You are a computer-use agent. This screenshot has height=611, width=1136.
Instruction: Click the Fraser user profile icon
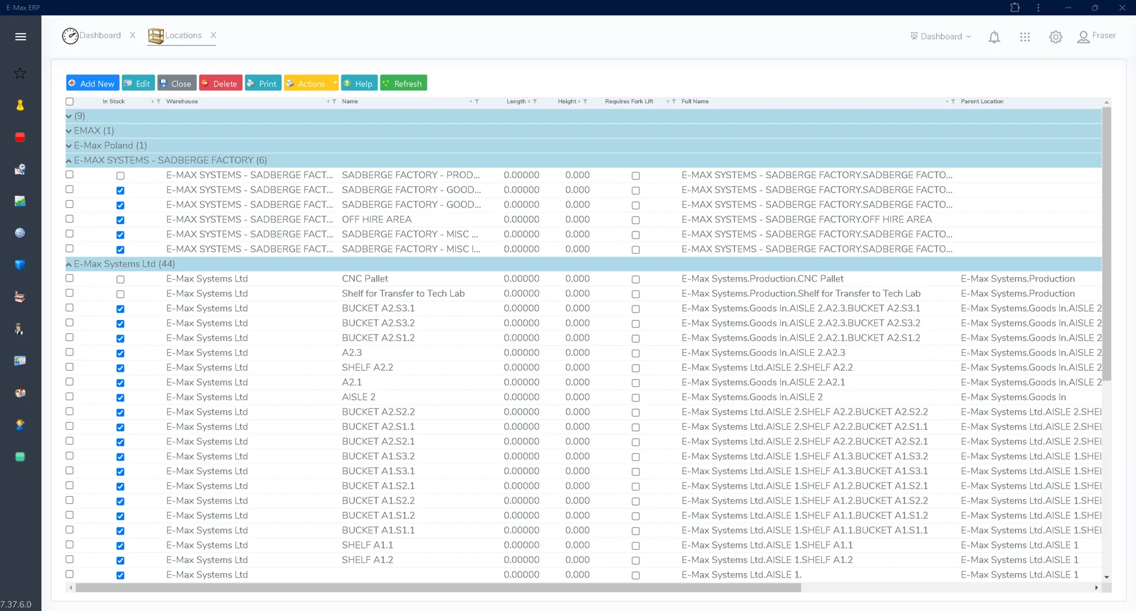[x=1083, y=37]
